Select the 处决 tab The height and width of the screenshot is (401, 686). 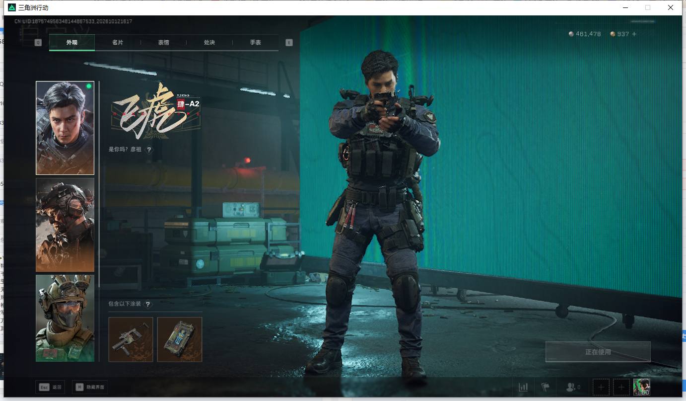(209, 43)
